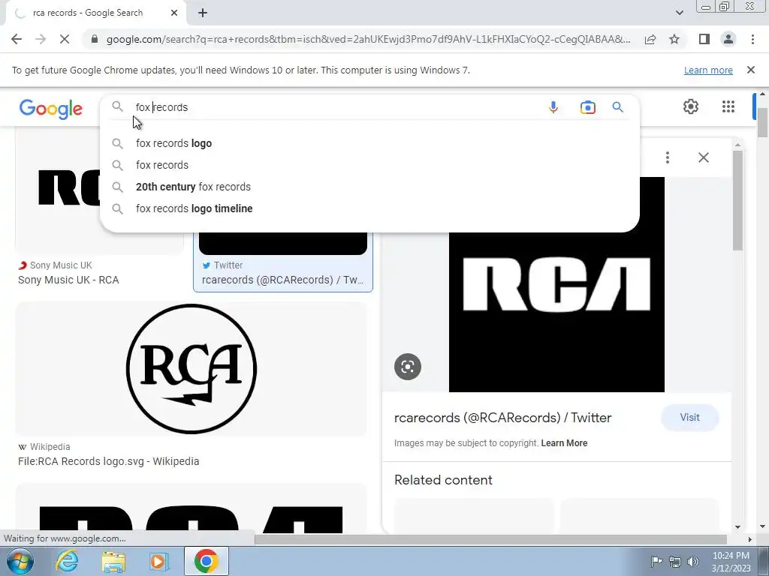Open the taskbar clock and date
Screen dimensions: 769x576
coord(731,562)
